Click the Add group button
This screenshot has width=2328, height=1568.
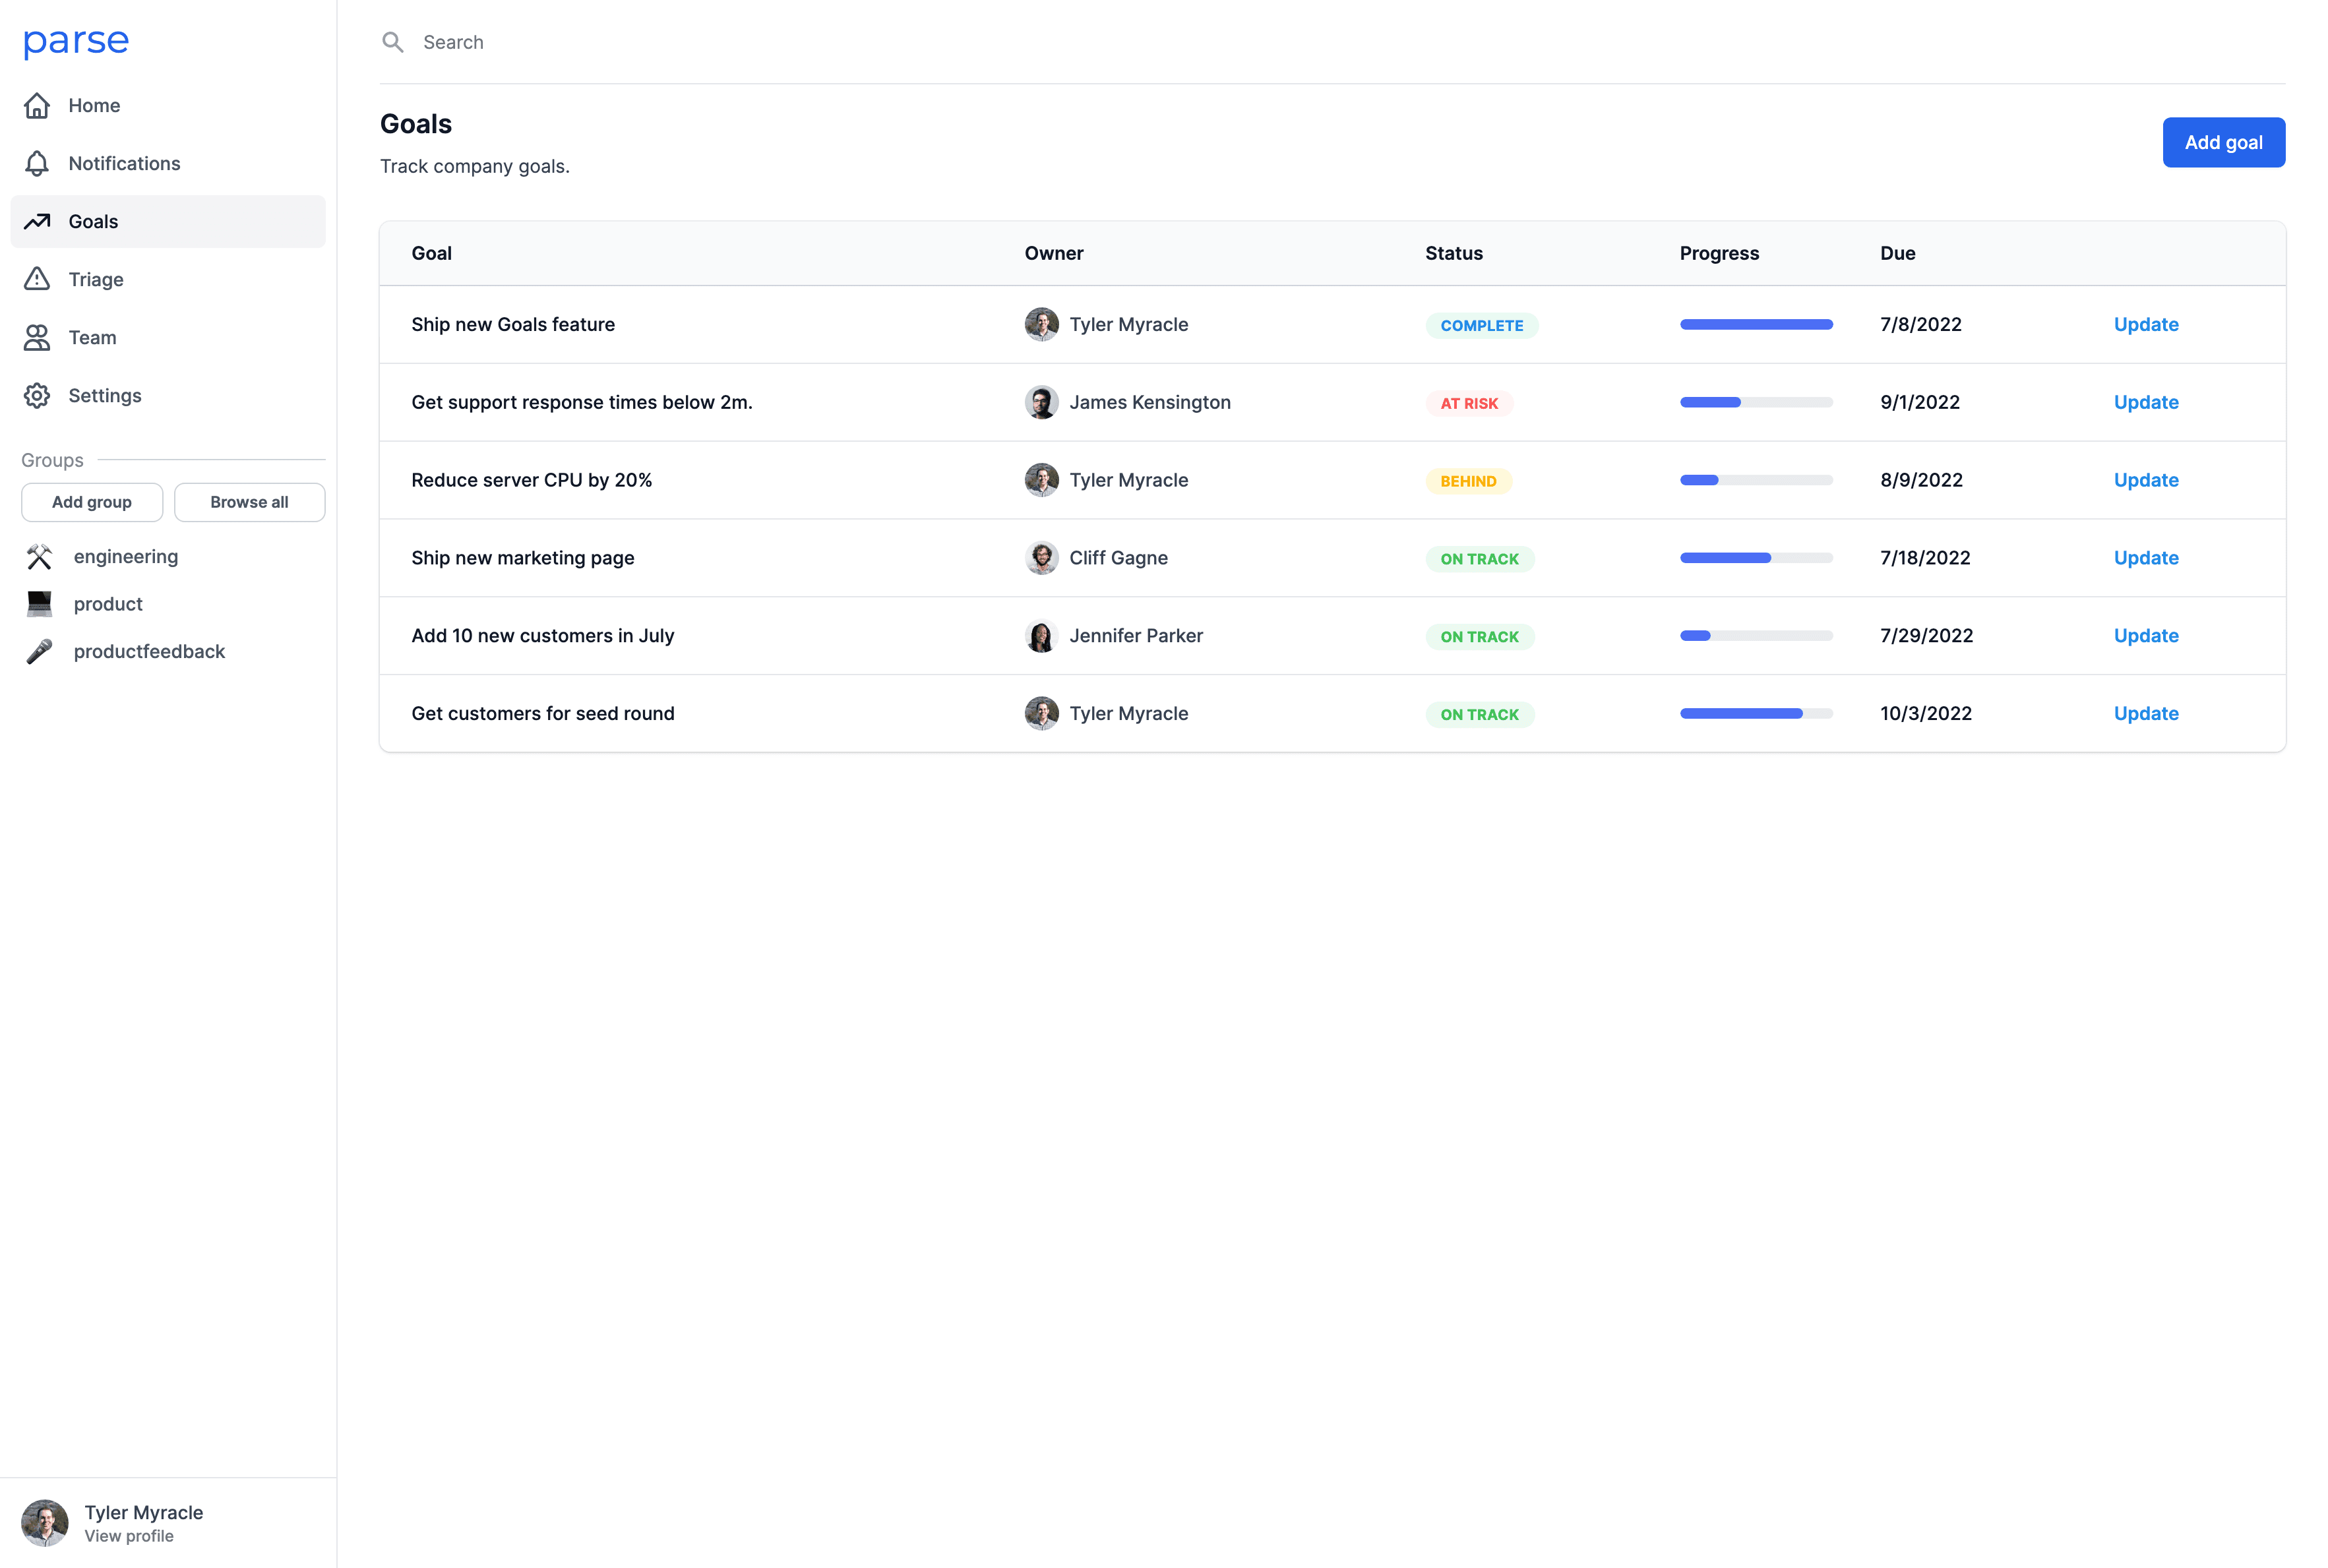(x=92, y=502)
